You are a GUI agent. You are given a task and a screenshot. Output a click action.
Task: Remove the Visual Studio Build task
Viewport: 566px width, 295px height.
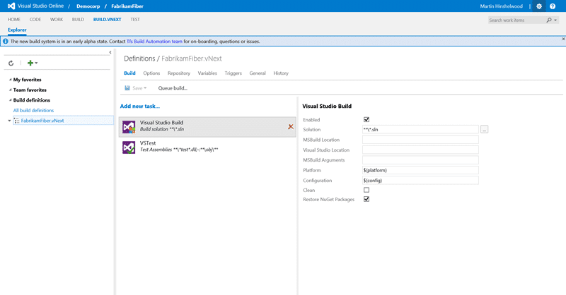[291, 127]
